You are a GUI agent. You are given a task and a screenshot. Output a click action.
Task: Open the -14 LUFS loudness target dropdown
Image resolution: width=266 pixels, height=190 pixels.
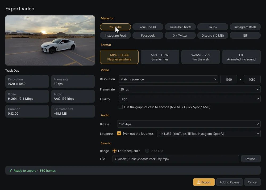point(209,133)
